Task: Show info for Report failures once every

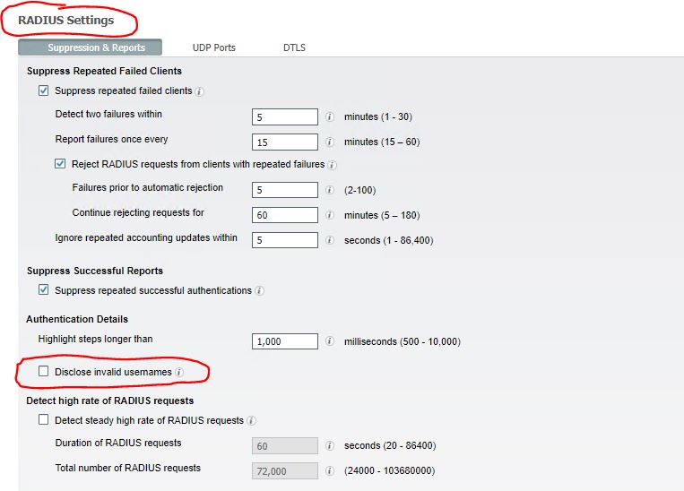Action: 330,142
